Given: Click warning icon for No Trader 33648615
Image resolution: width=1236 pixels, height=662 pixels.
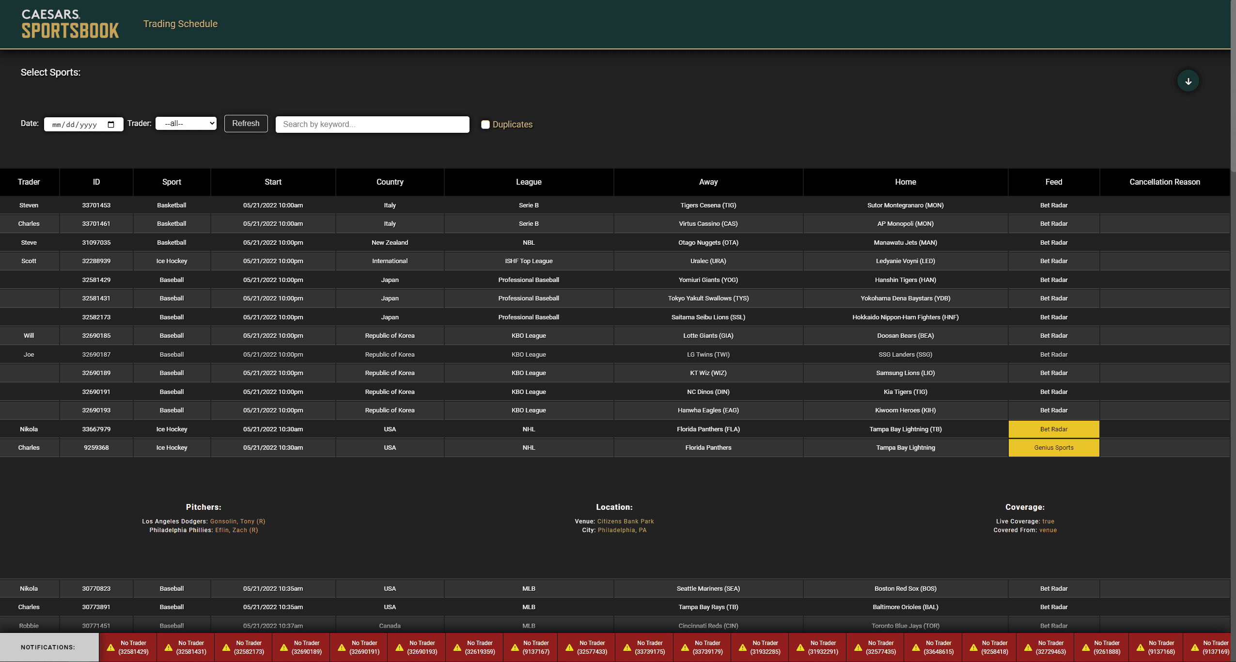Looking at the screenshot, I should click(x=916, y=647).
